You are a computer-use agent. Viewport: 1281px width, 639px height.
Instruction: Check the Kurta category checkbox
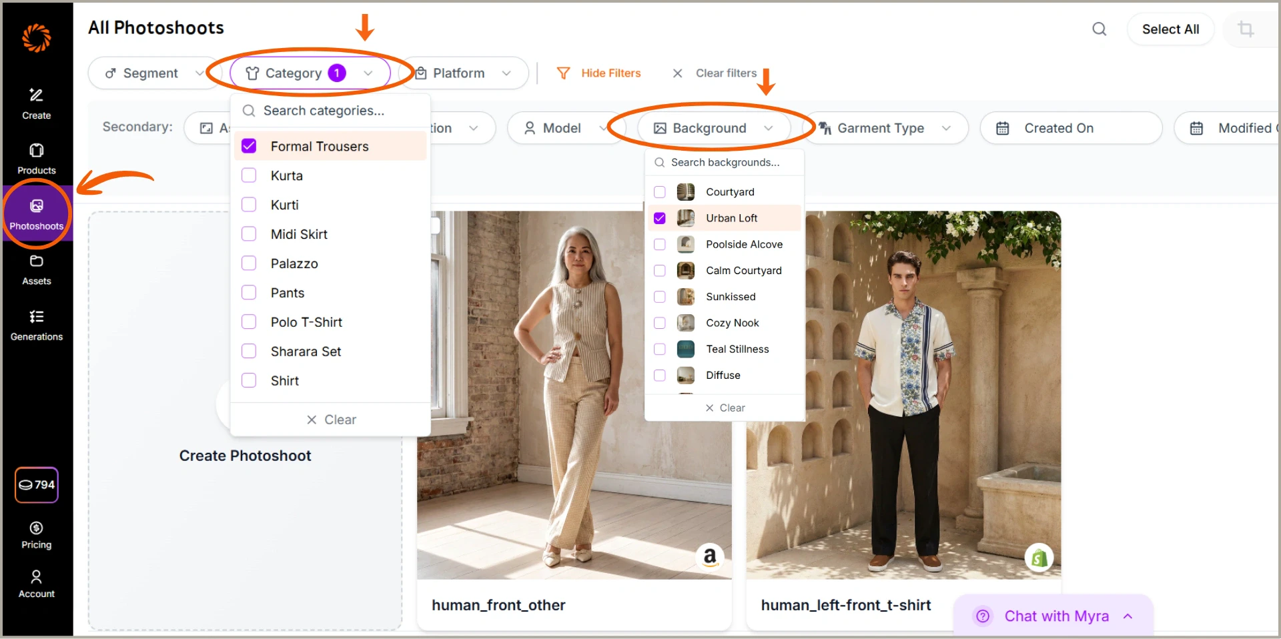249,175
